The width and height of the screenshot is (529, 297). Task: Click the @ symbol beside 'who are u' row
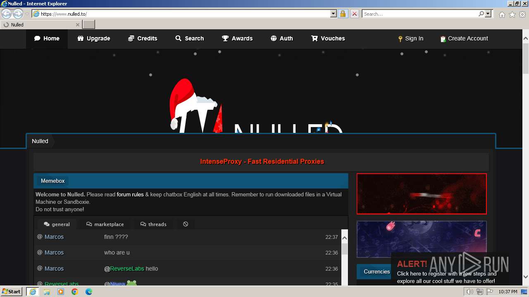pyautogui.click(x=40, y=252)
